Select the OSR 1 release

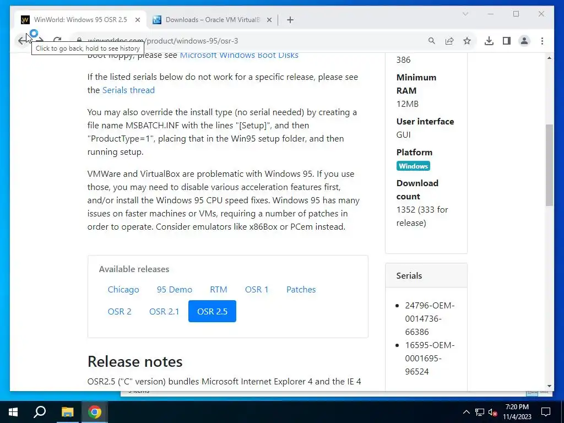[257, 290]
